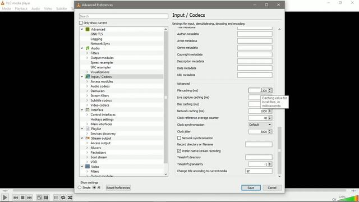Skip to next media in VLC
The image size is (359, 202).
coord(29,198)
